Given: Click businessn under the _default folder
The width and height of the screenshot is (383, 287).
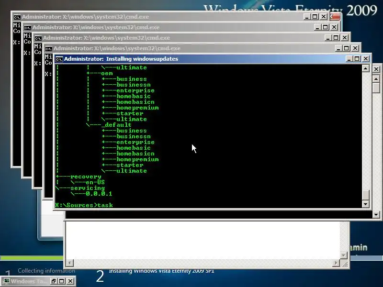Looking at the screenshot, I should point(134,136).
